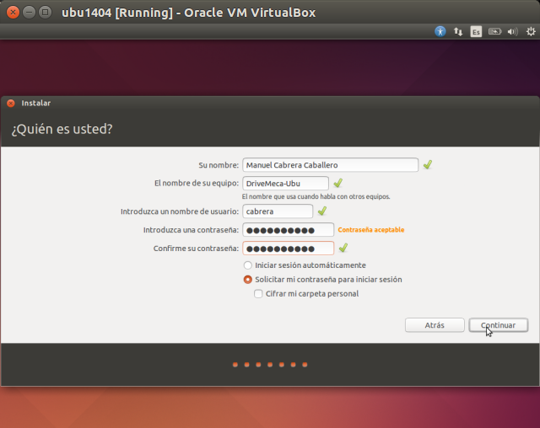Click the checkmark beside the computer name field

[x=338, y=183]
